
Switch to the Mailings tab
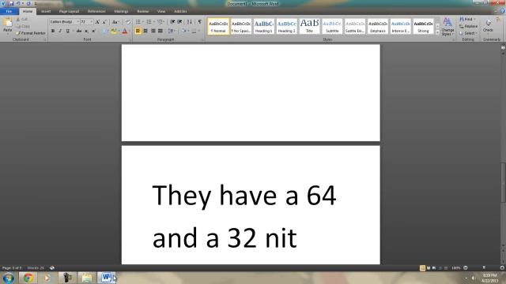[121, 11]
